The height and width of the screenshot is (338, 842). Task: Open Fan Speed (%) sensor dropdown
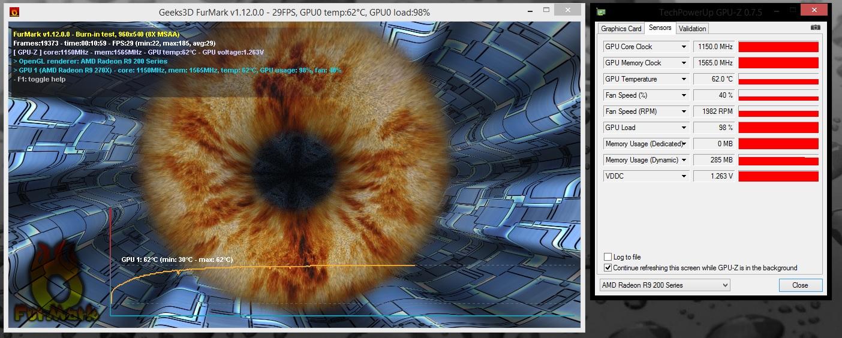684,95
